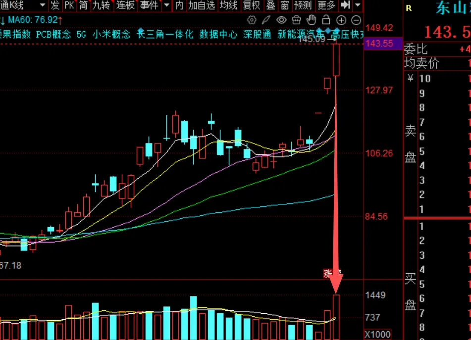Toggle the chart lock icon

[326, 20]
